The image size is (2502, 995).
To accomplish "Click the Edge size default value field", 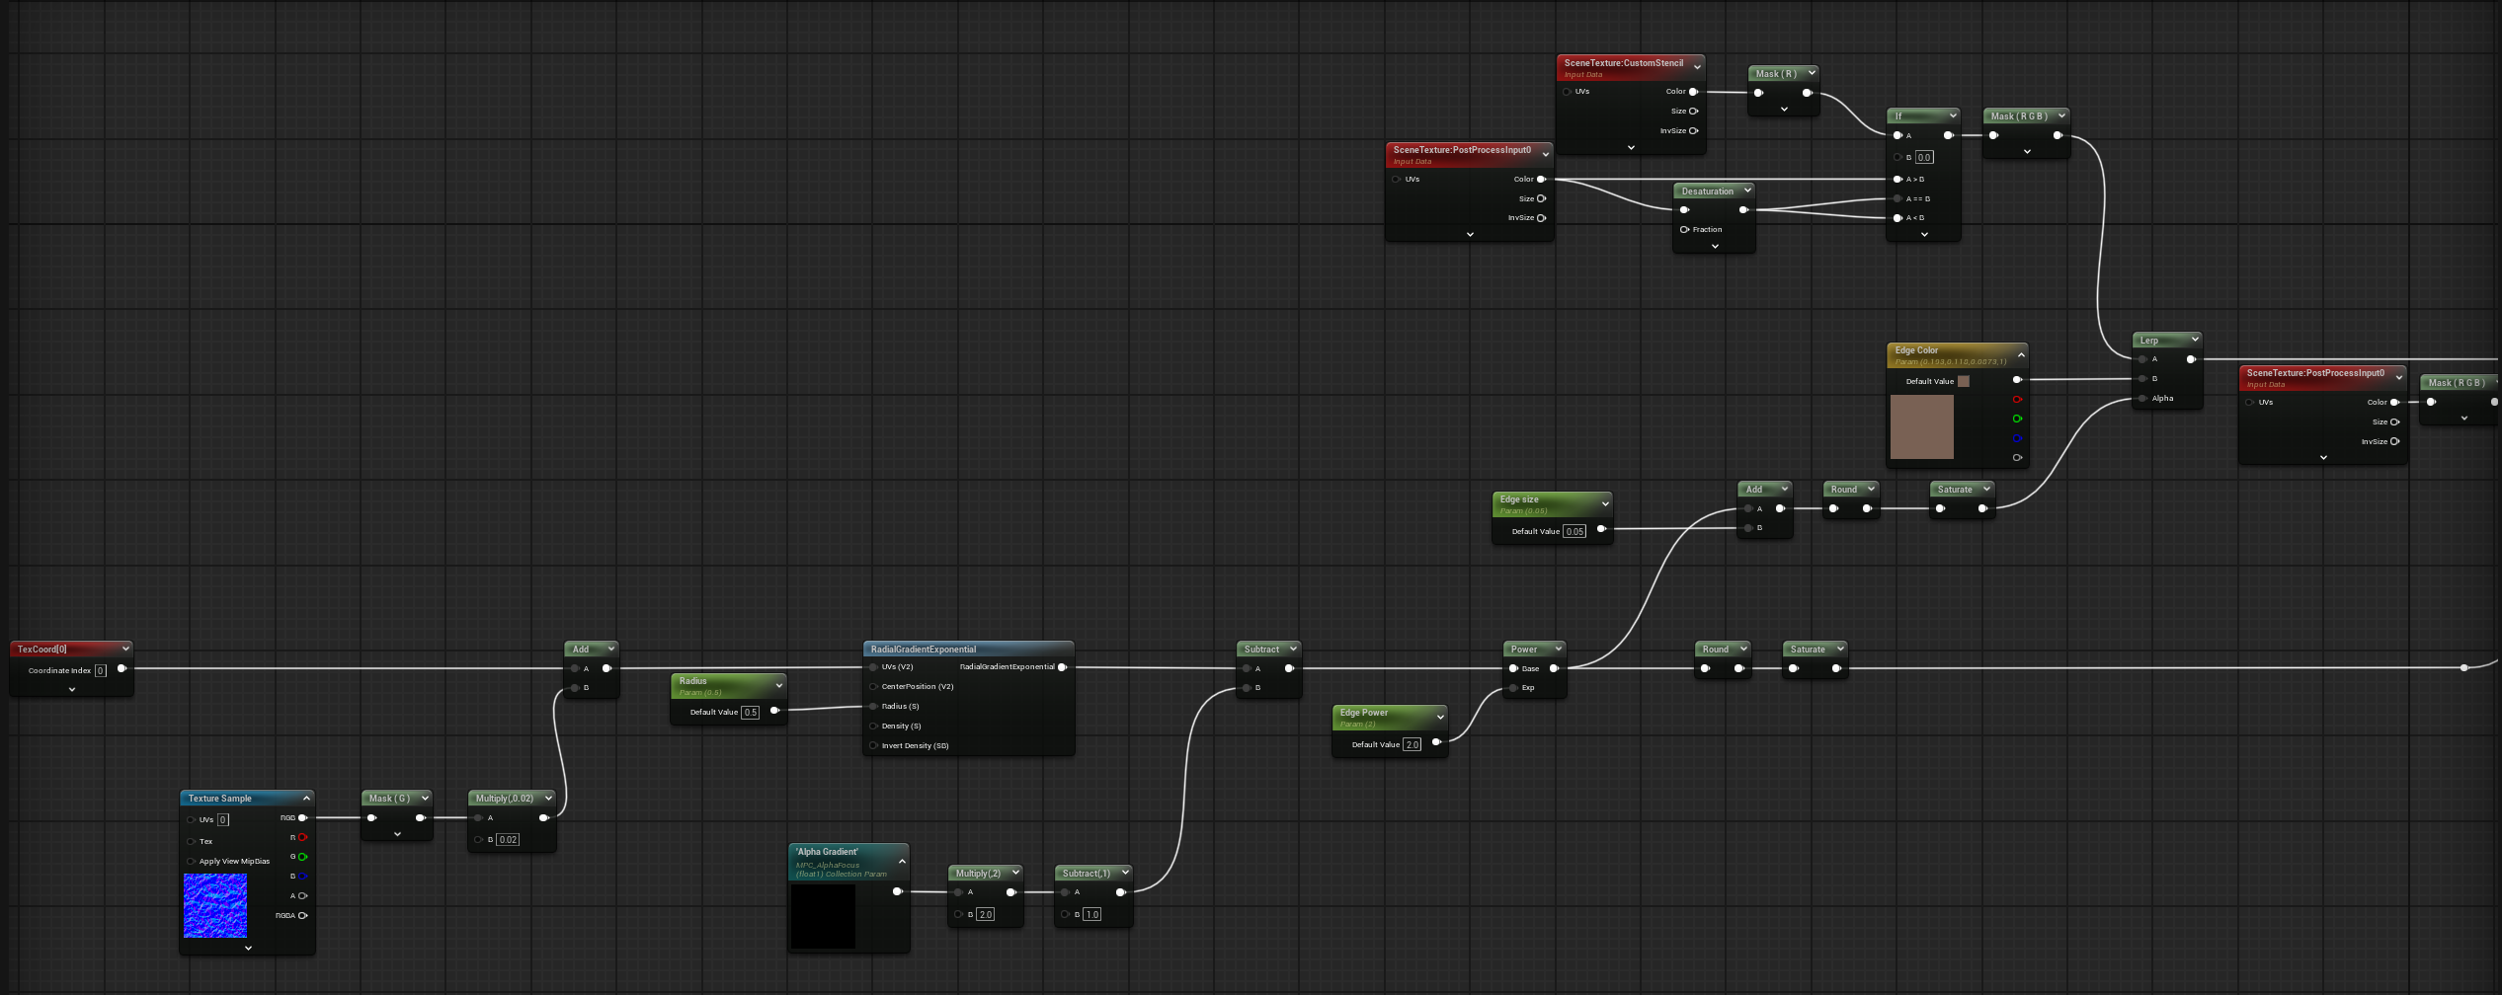I will pyautogui.click(x=1574, y=531).
